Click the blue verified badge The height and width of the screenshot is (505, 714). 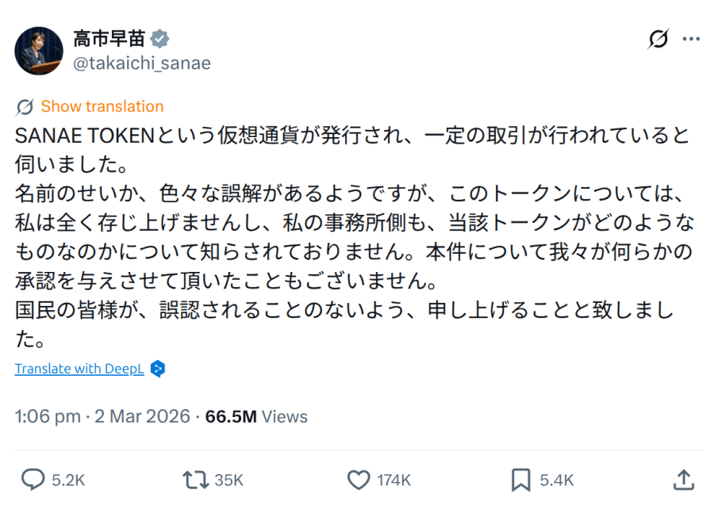[160, 39]
